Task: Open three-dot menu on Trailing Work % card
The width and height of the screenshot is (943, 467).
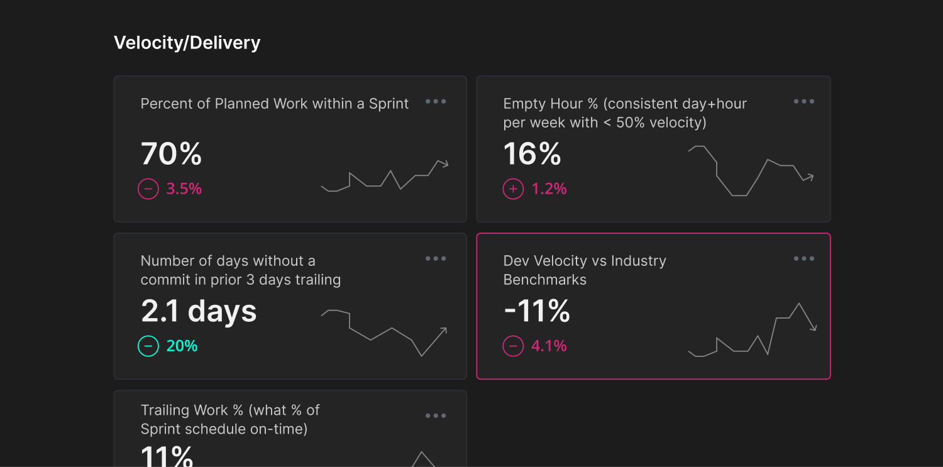Action: pos(436,416)
